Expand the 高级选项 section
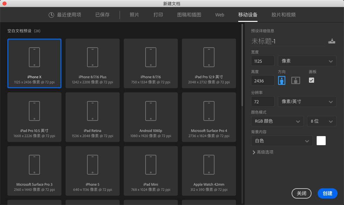 [263, 152]
